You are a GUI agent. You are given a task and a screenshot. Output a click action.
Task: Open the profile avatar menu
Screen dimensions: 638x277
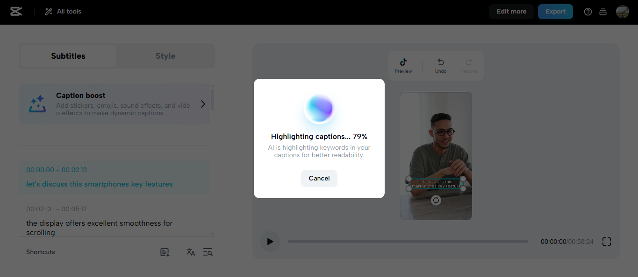coord(622,11)
